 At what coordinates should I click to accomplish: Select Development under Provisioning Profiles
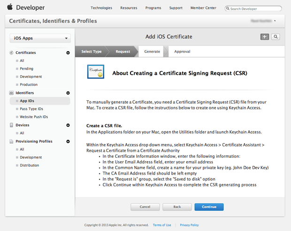(31, 157)
